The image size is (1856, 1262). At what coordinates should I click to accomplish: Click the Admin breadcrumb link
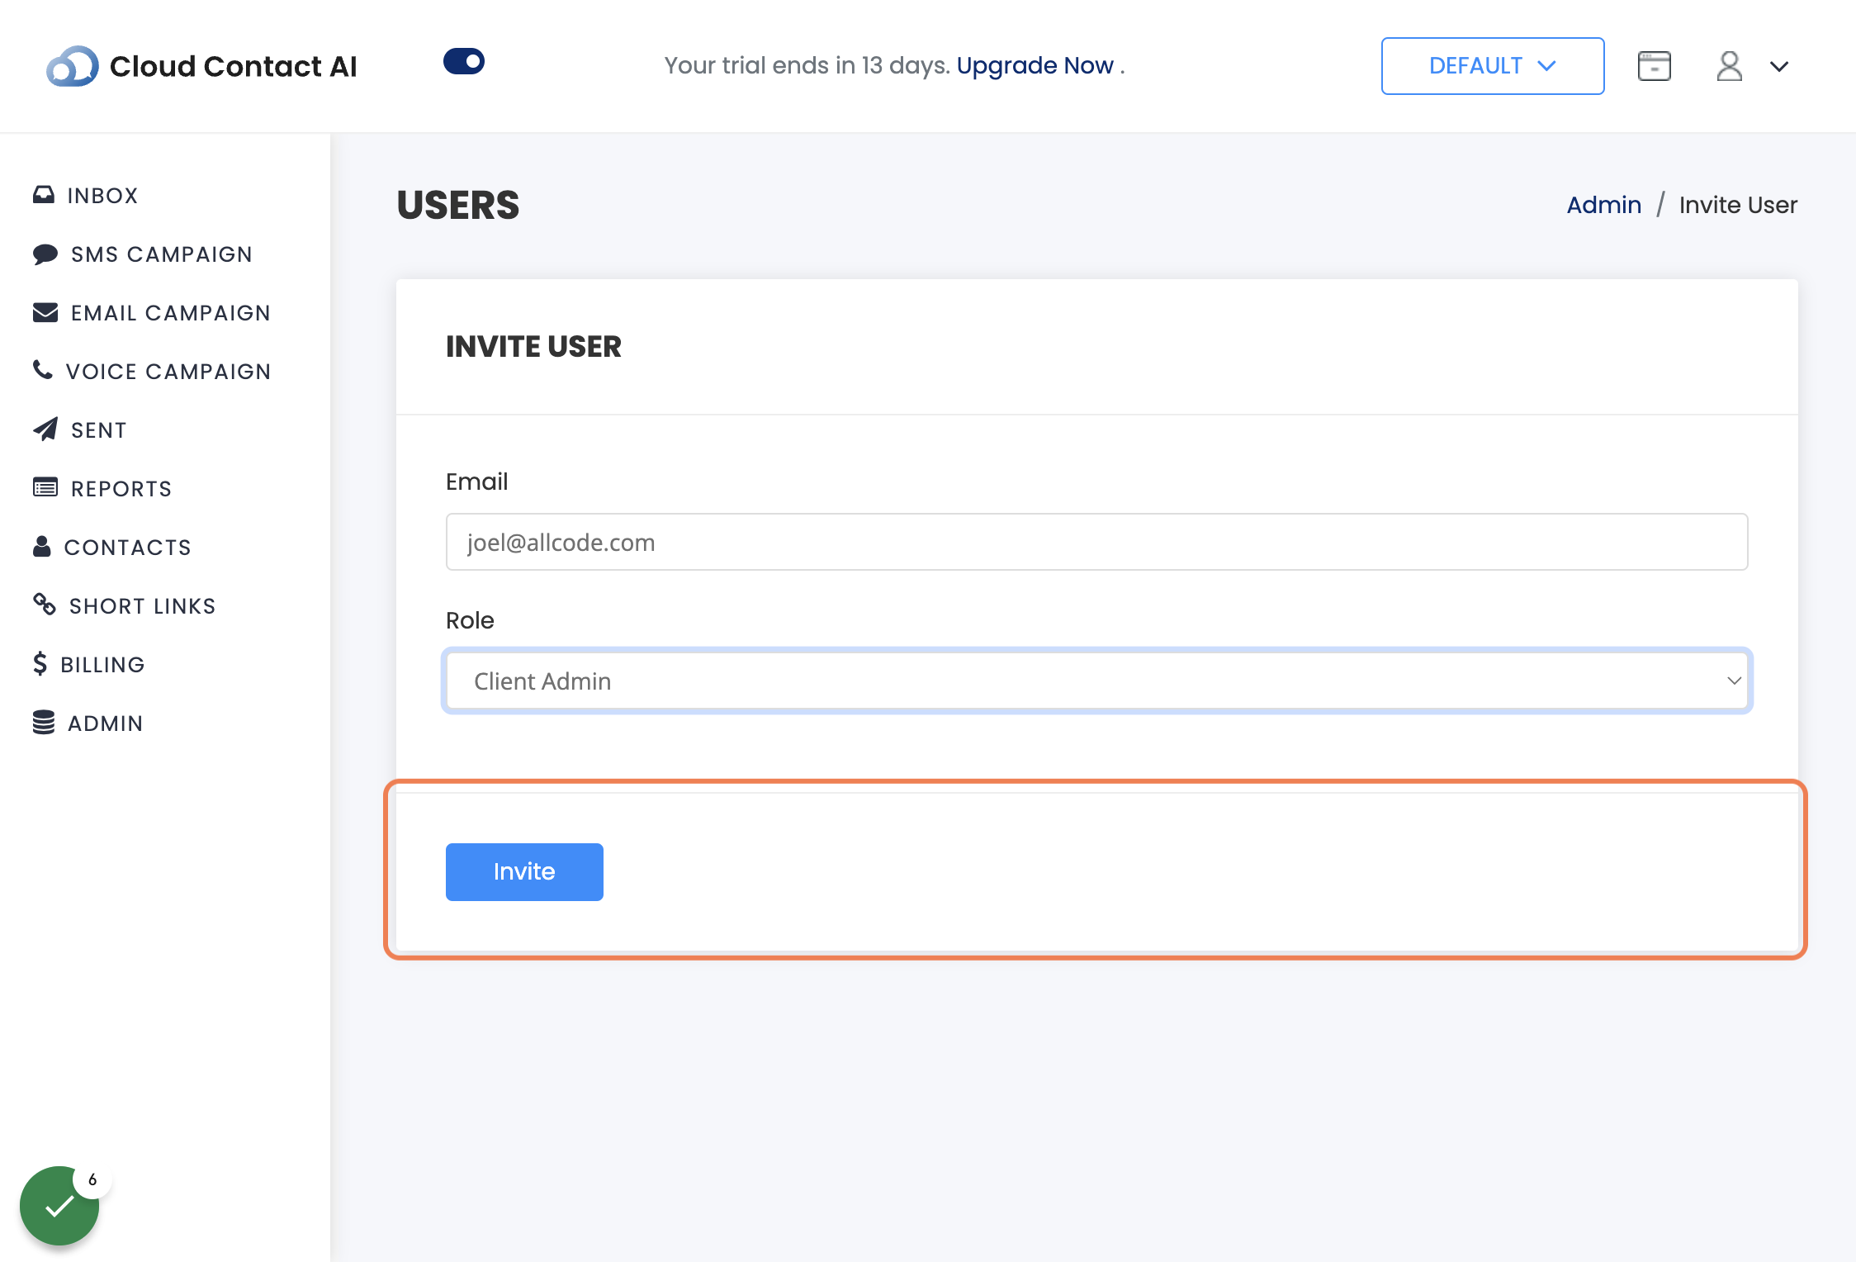pos(1603,205)
